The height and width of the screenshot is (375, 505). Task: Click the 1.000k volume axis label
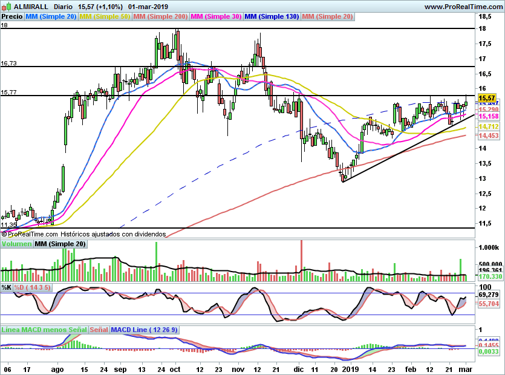click(489, 247)
